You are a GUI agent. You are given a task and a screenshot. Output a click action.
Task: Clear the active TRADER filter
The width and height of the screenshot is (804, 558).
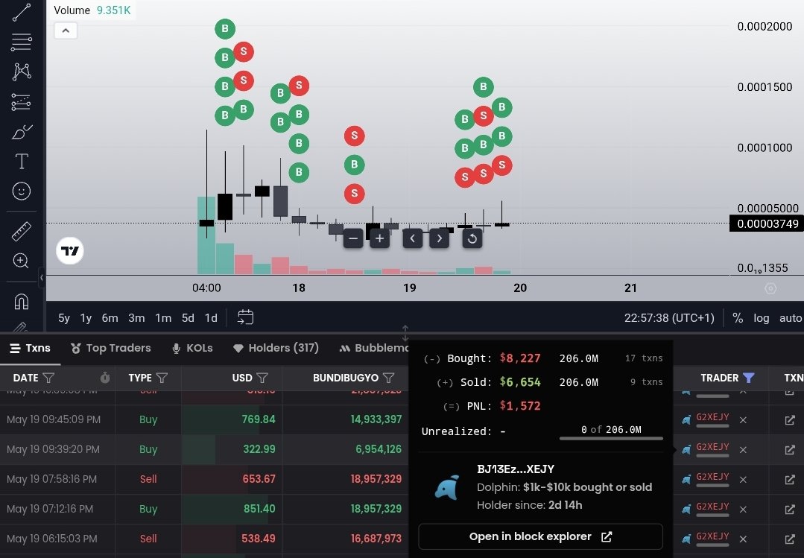tap(749, 378)
